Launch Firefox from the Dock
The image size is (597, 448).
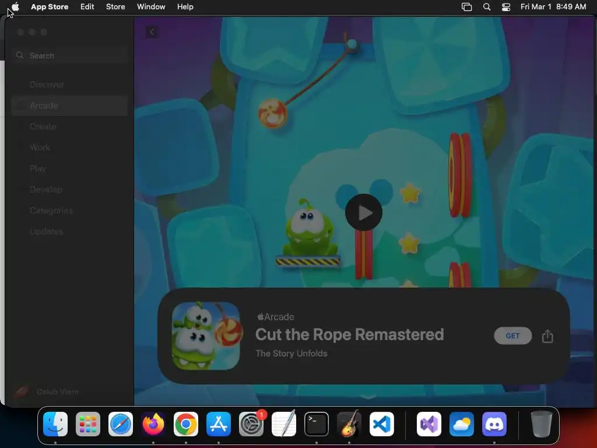pyautogui.click(x=153, y=424)
